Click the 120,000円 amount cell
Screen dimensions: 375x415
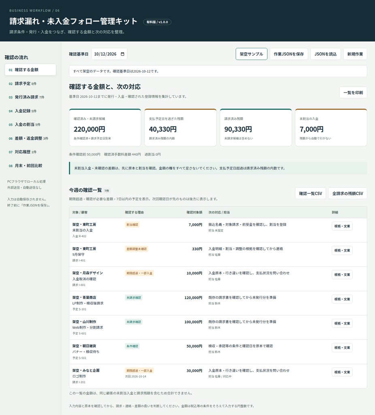[x=193, y=298]
